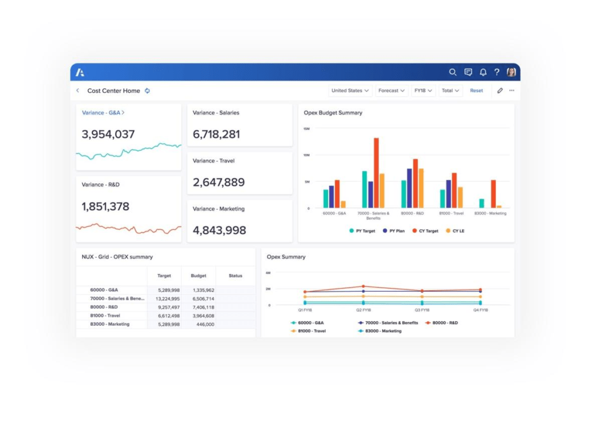Open the United States dropdown
Image resolution: width=602 pixels, height=428 pixels.
[350, 90]
